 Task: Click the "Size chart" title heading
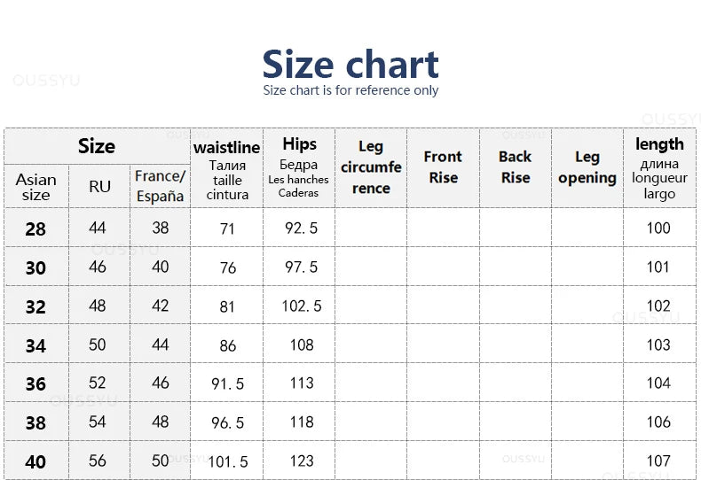[350, 64]
